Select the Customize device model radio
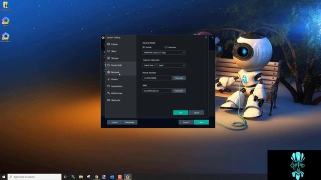Image resolution: width=321 pixels, height=180 pixels. 166,47
